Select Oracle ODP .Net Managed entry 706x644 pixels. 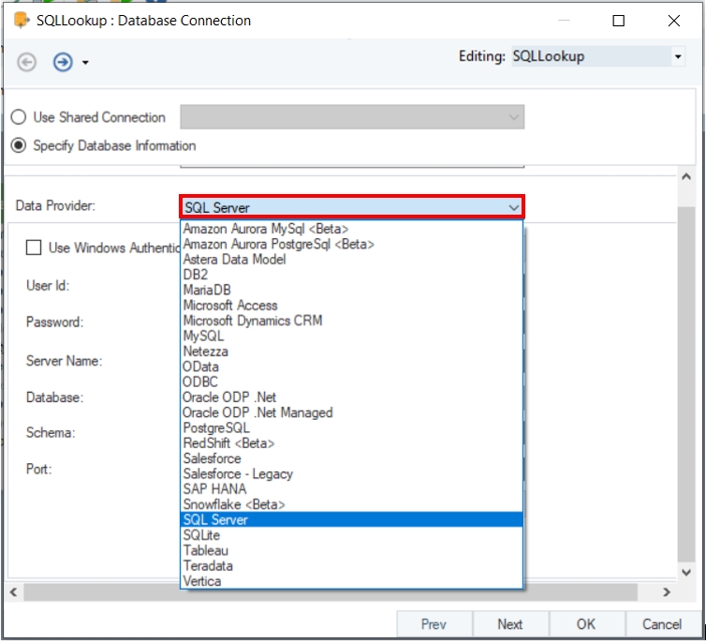pos(352,412)
